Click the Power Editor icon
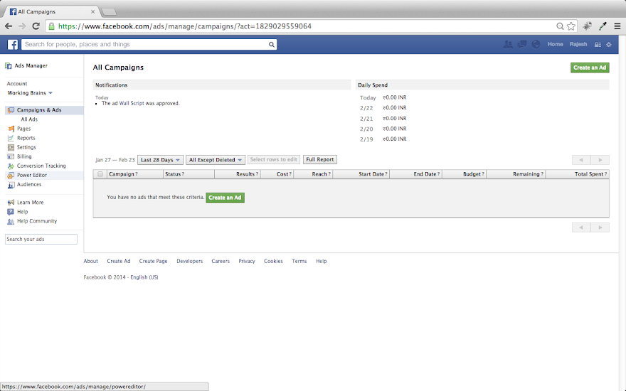This screenshot has height=391, width=626. pos(11,175)
